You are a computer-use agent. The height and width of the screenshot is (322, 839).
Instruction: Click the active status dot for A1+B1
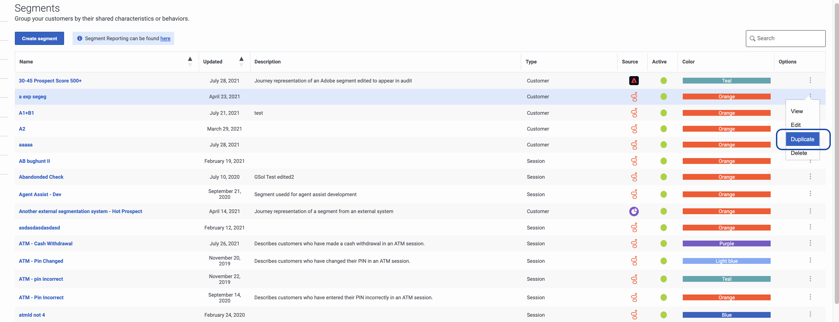[663, 113]
